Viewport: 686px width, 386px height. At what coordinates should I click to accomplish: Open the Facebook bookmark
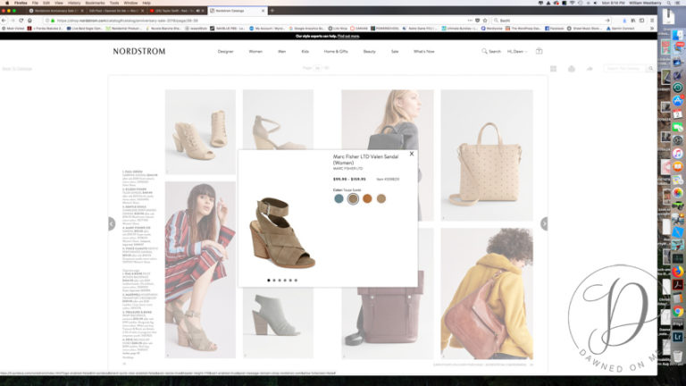coord(555,29)
